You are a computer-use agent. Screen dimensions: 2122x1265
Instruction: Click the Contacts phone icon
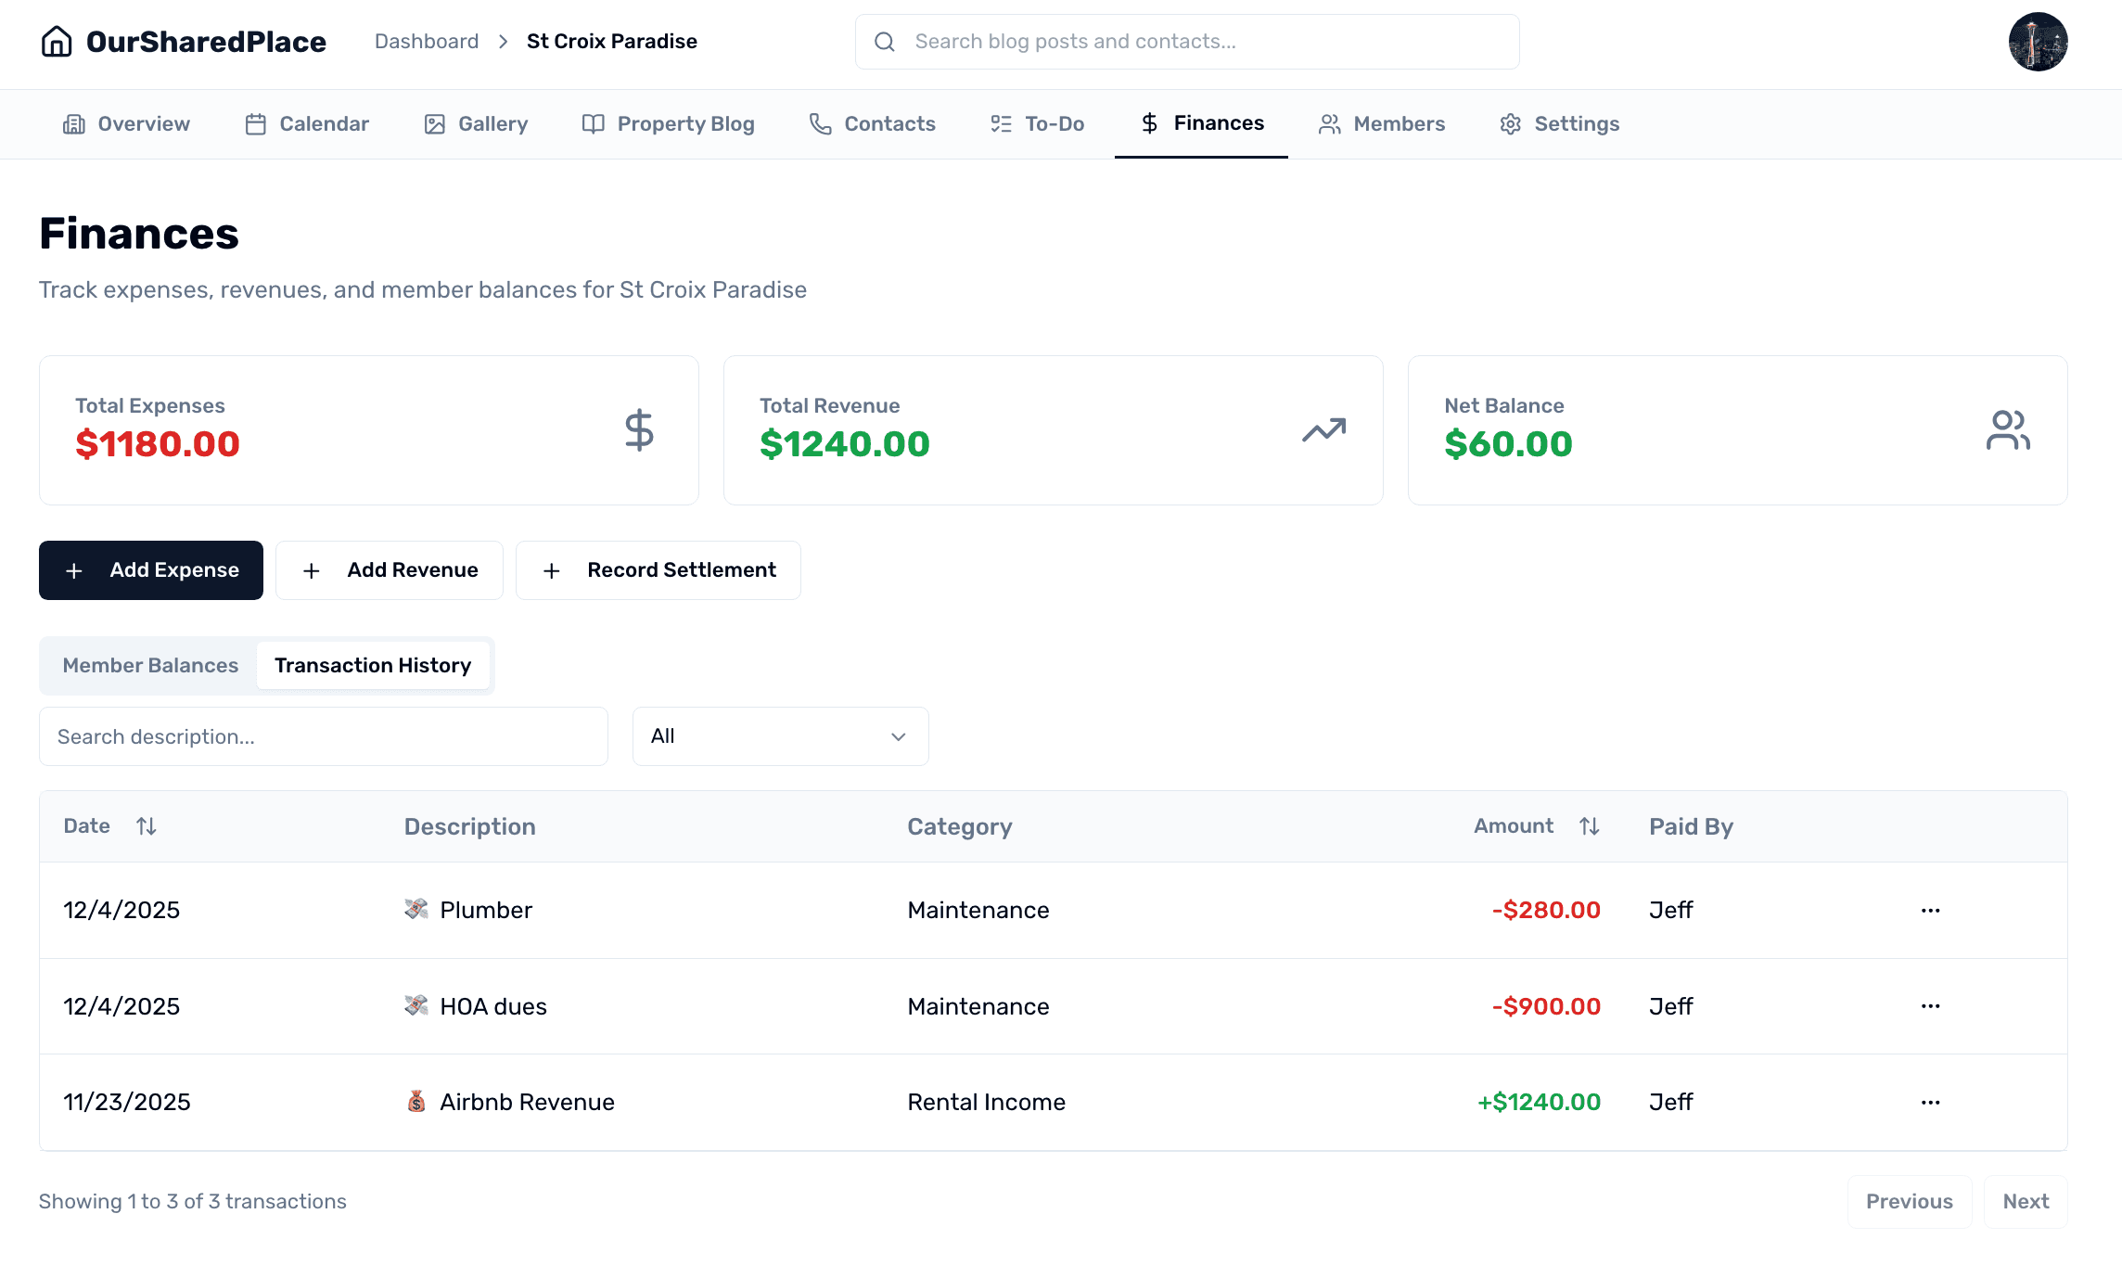coord(820,123)
